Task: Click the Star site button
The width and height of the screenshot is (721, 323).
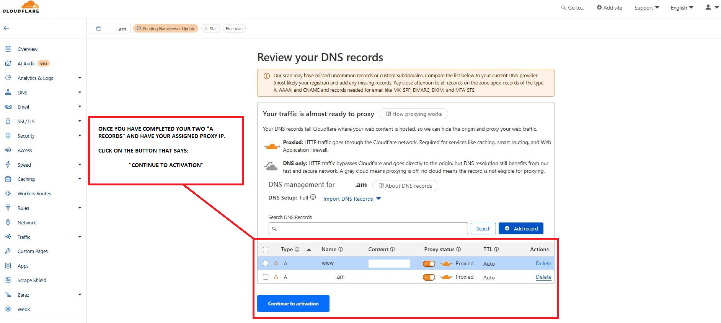Action: 210,29
